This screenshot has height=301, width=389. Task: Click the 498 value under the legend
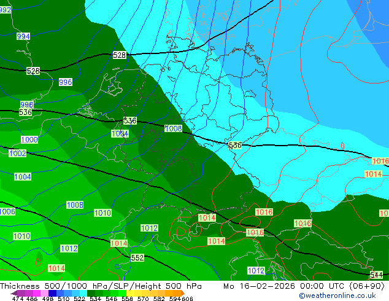point(48,299)
